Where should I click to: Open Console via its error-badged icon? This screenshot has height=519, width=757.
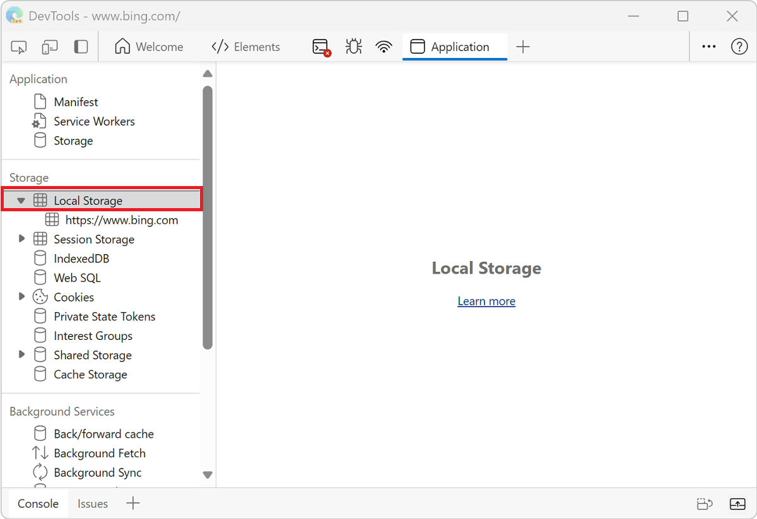point(319,46)
